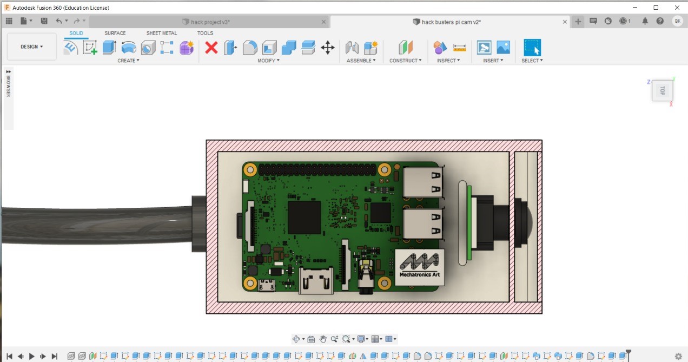Select the Revolve tool
The width and height of the screenshot is (688, 362).
coord(129,48)
